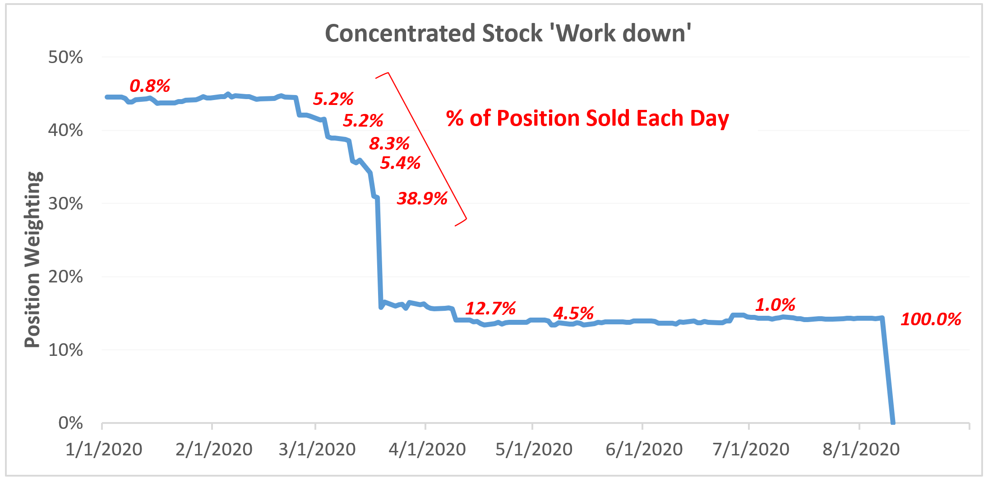Click the chart title 'Concentrated Stock Work down'
The width and height of the screenshot is (988, 482).
click(x=508, y=34)
